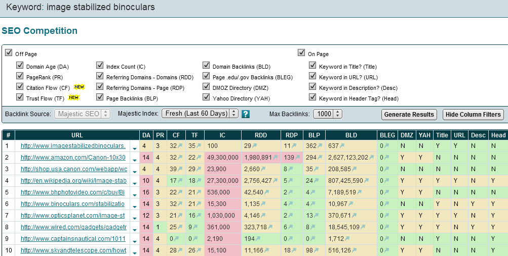Open the arrow icon beside BLD 7,189,519
Screen dimensions: 508x256
[360, 192]
